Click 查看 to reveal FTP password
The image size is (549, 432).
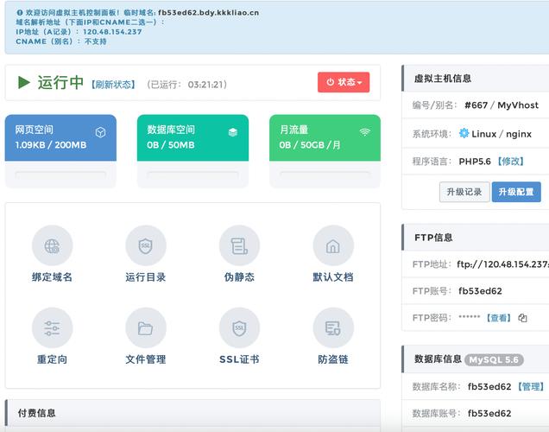[499, 318]
